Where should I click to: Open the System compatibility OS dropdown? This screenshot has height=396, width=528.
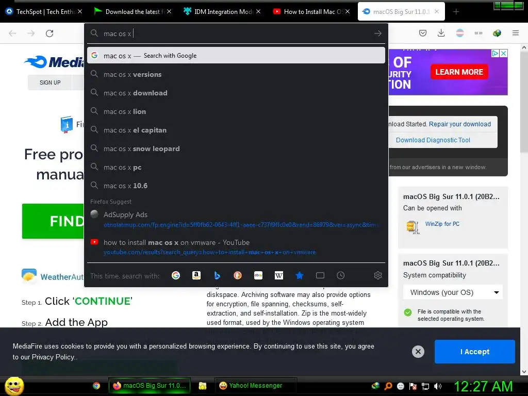(453, 292)
